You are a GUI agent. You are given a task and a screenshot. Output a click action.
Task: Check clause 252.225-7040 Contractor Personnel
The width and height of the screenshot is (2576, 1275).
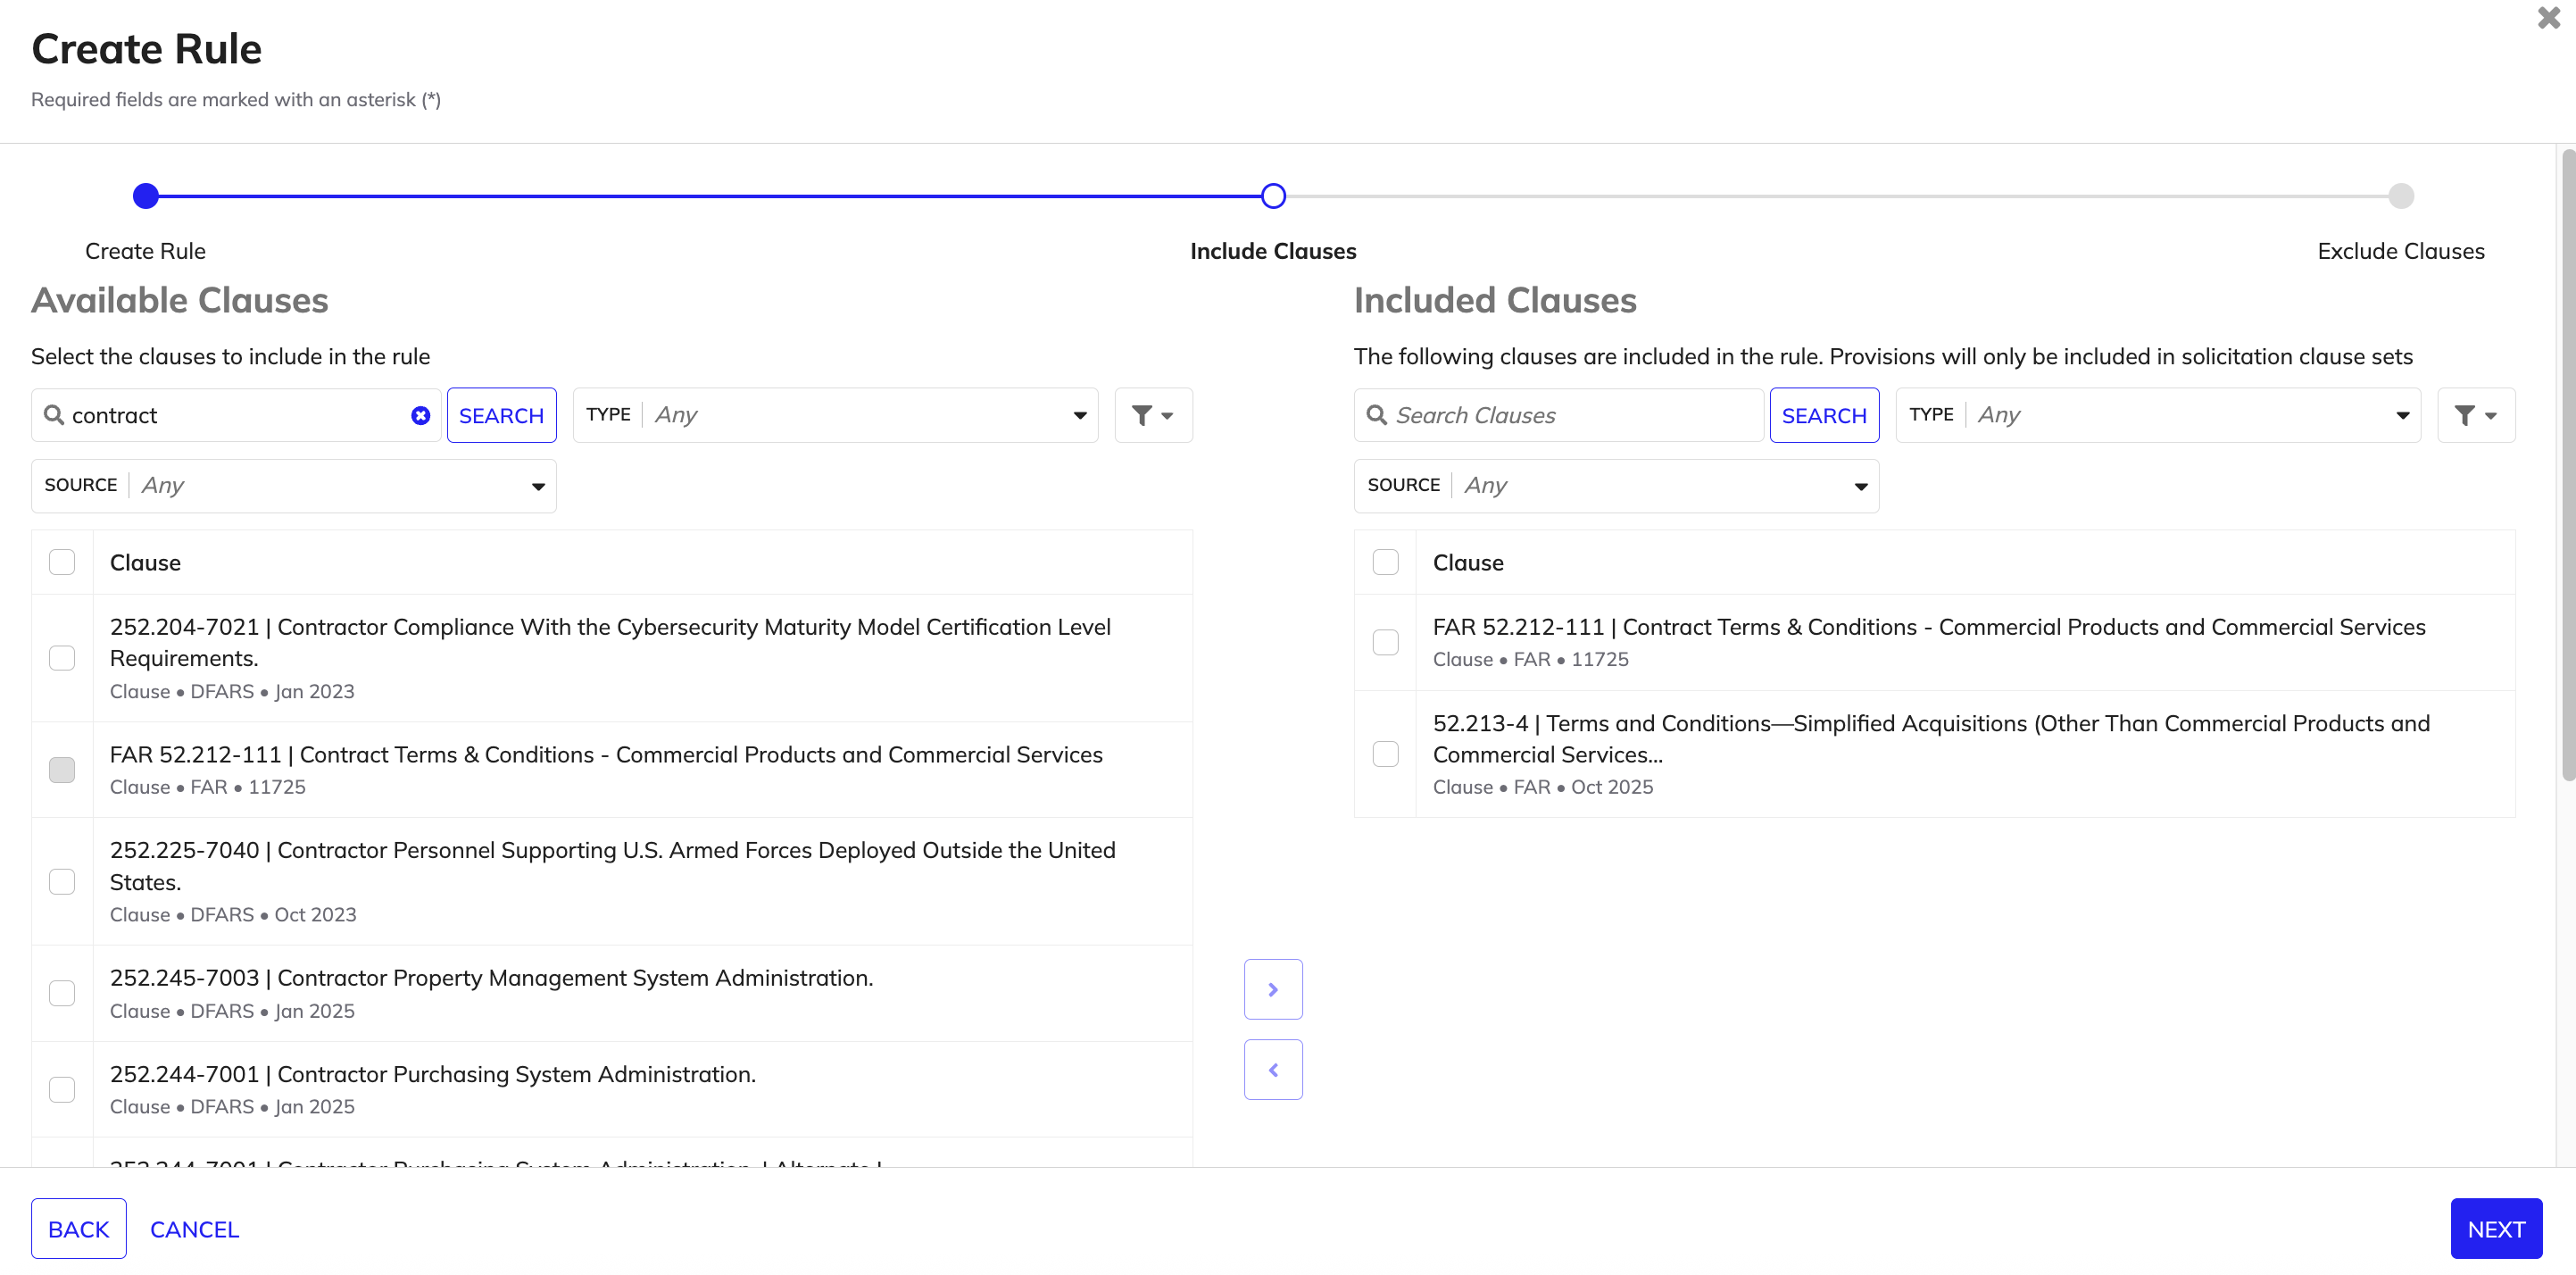click(62, 882)
